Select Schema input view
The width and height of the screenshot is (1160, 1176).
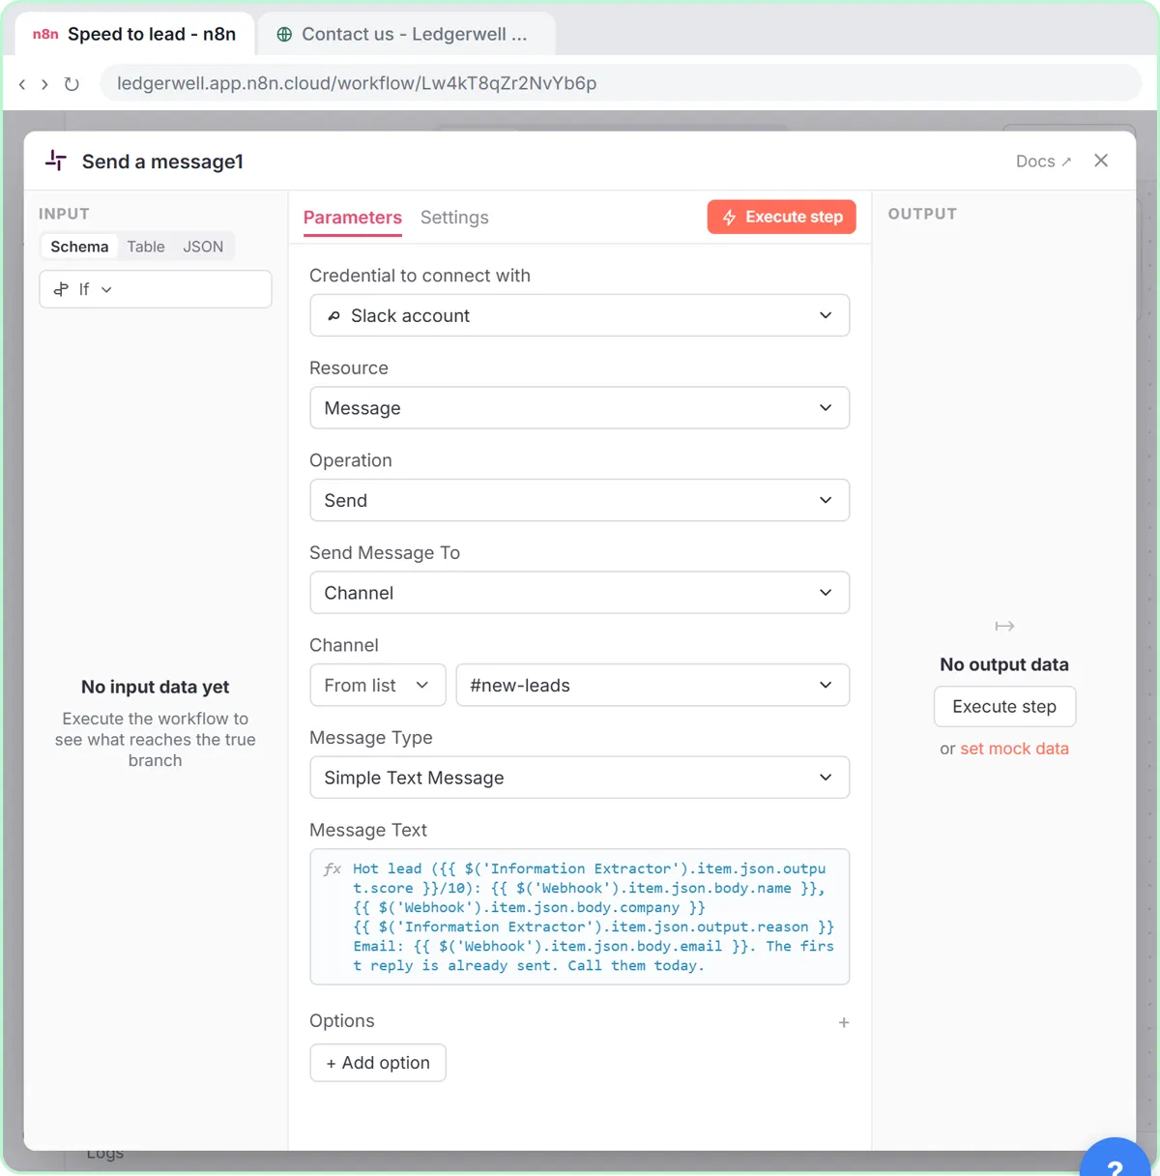79,247
